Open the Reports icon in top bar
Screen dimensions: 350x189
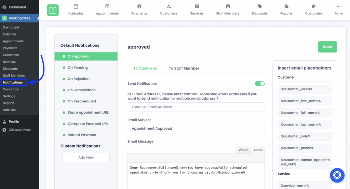[286, 6]
